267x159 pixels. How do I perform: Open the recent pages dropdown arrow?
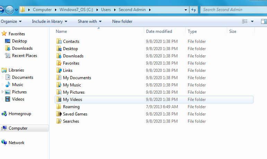(x=16, y=10)
